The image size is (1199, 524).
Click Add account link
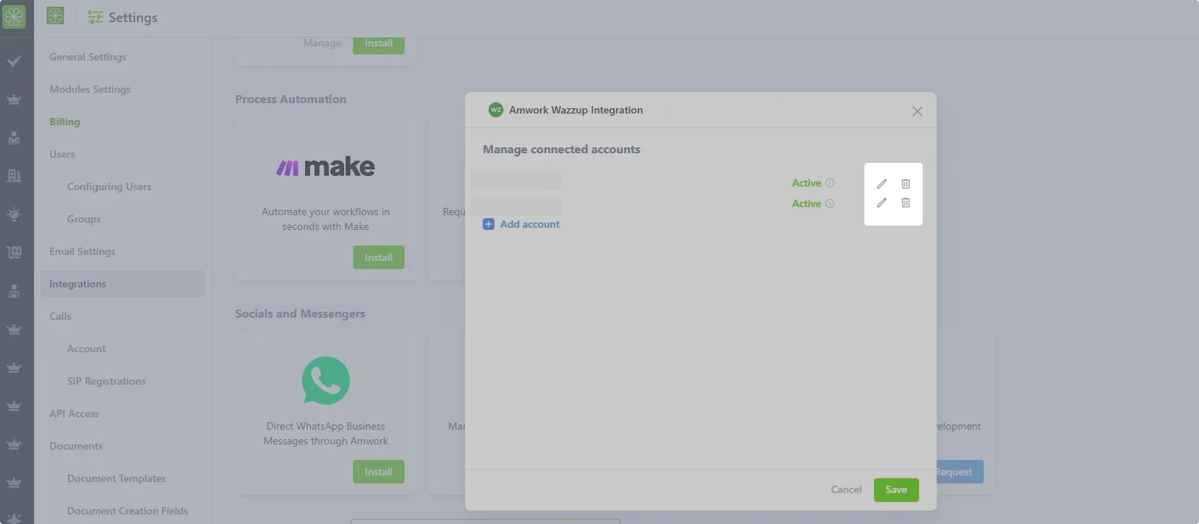click(x=521, y=224)
